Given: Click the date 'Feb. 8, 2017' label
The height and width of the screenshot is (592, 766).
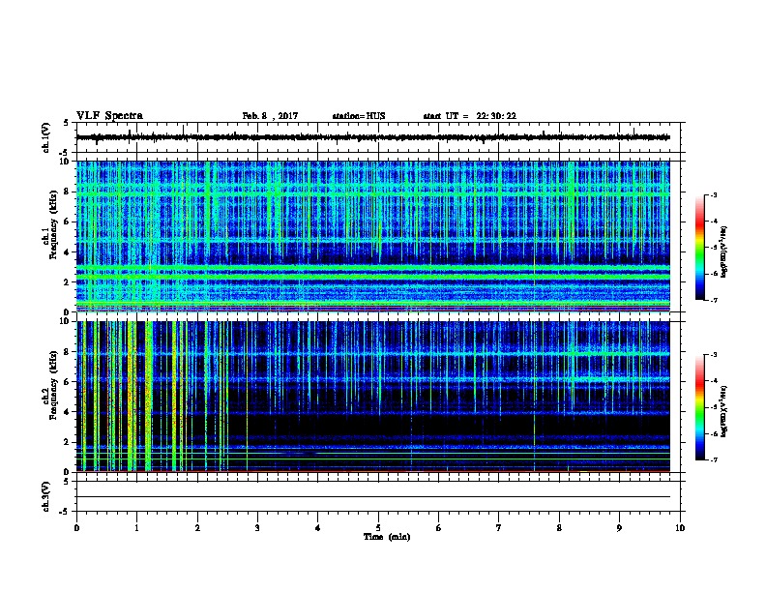Looking at the screenshot, I should [x=270, y=116].
